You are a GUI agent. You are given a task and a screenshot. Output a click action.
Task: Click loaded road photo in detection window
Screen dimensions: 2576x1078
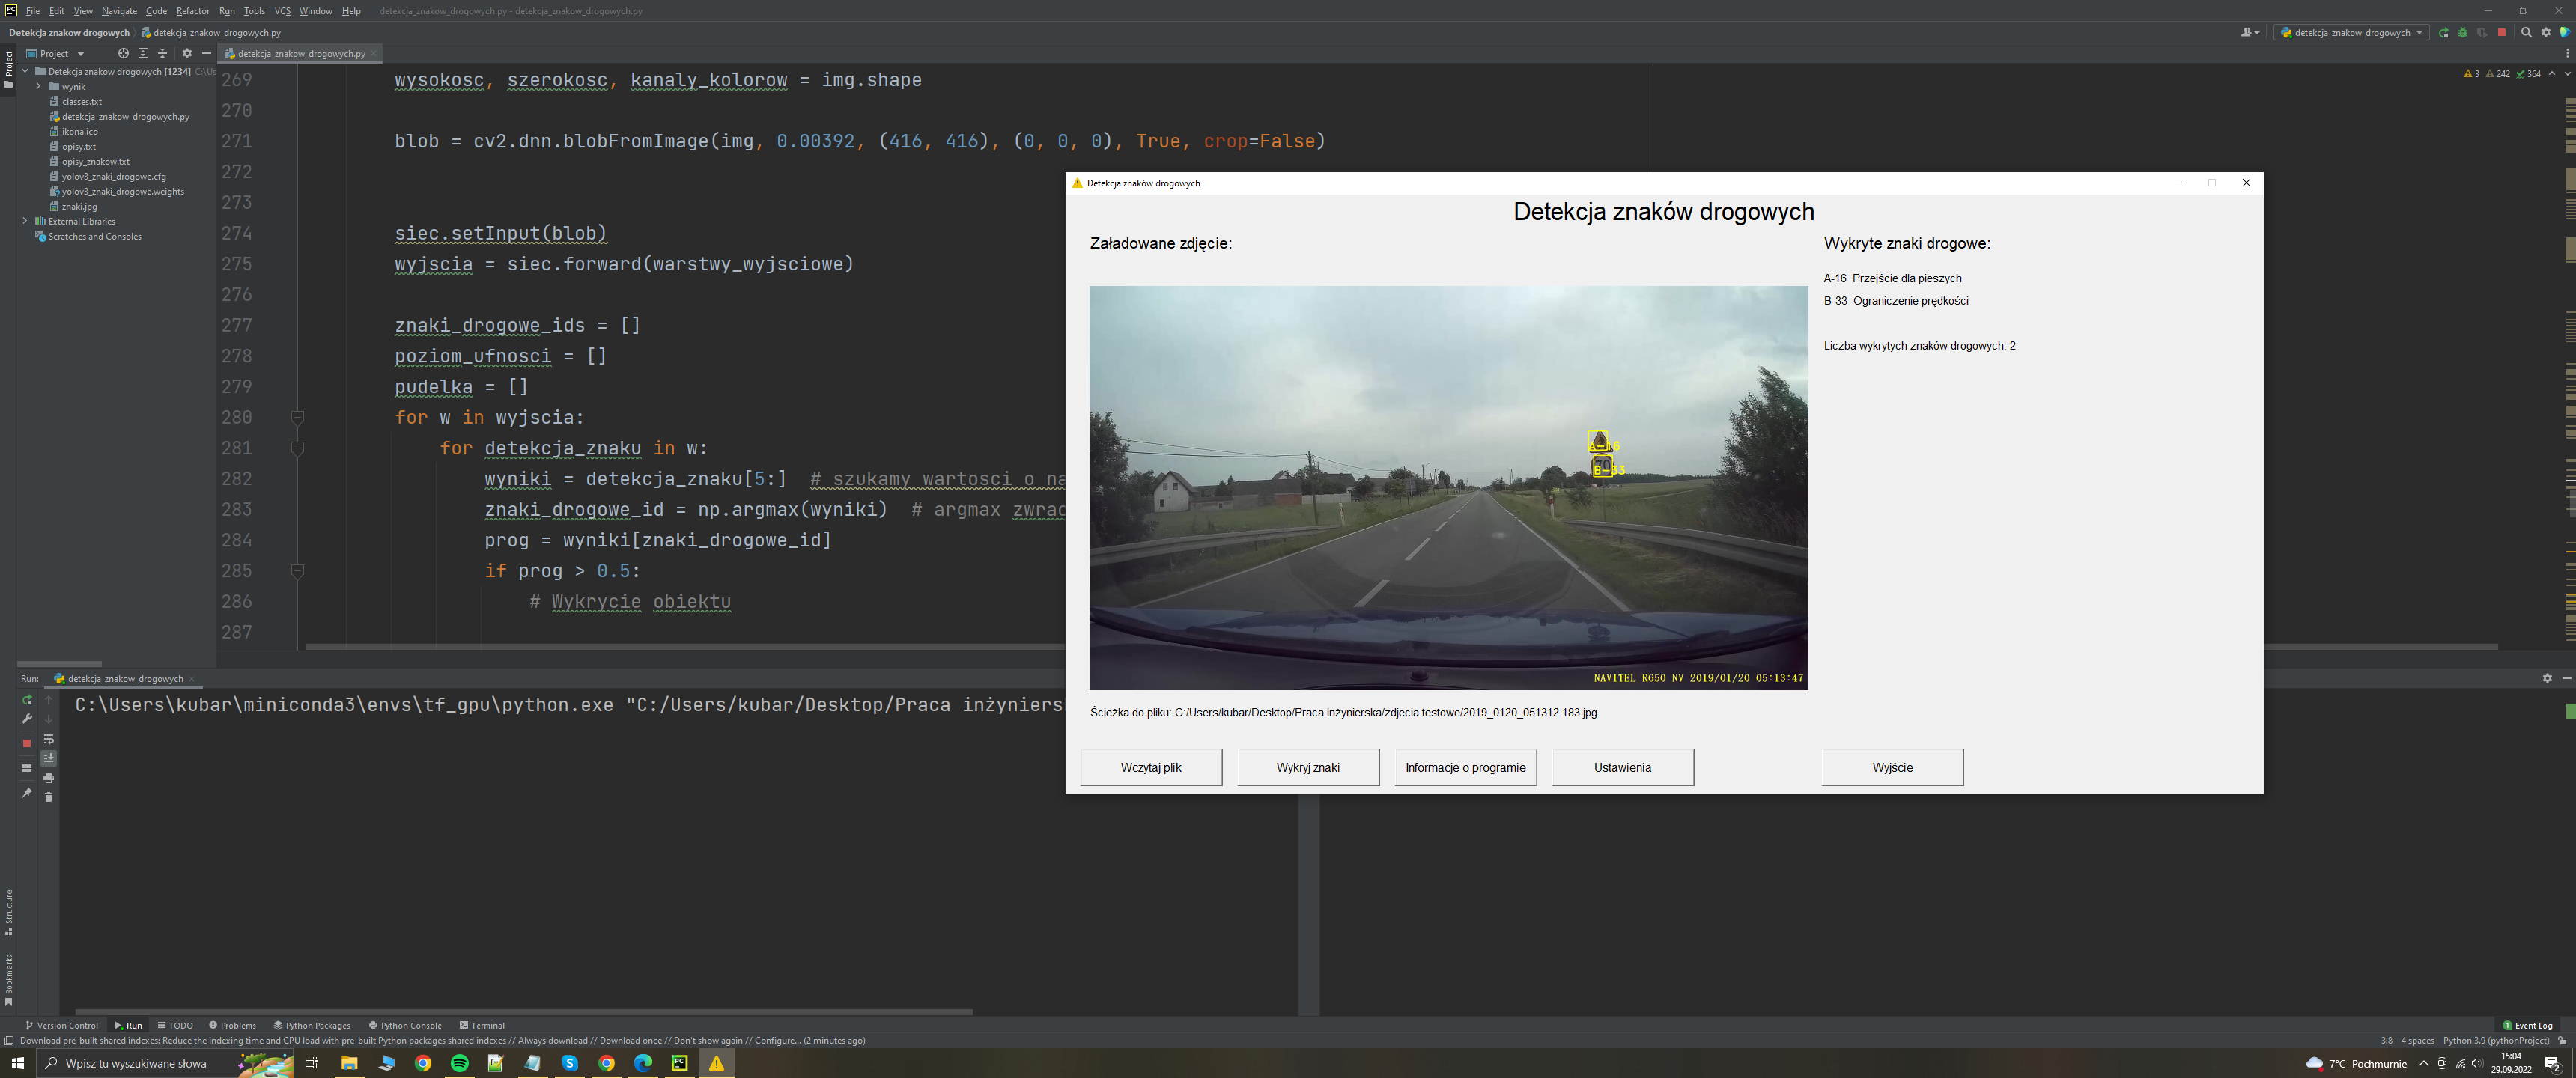tap(1448, 488)
